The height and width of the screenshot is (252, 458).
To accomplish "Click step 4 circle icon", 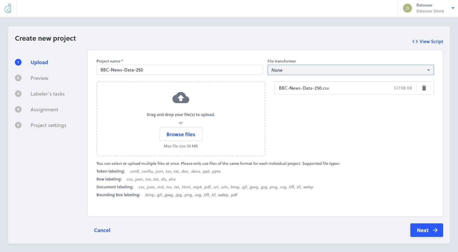I will click(x=18, y=109).
